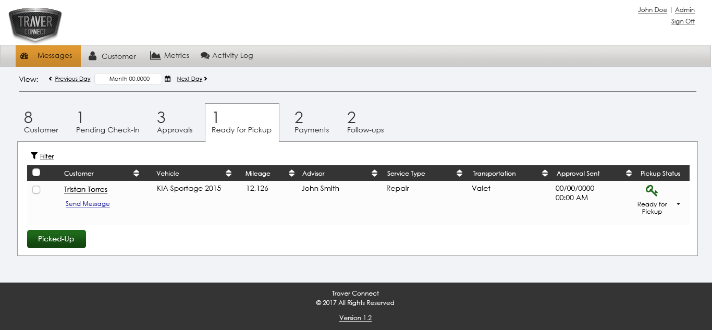This screenshot has height=330, width=712.
Task: Click the Messages dashboard gauge icon
Action: [x=24, y=56]
